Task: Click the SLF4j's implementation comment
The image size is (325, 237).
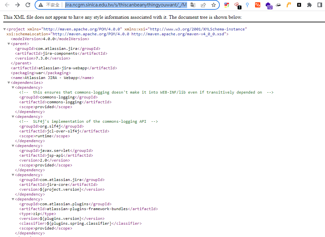Action: click(88, 121)
